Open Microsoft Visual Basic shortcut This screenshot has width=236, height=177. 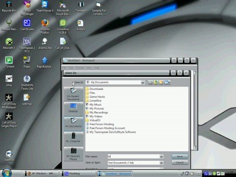click(63, 8)
